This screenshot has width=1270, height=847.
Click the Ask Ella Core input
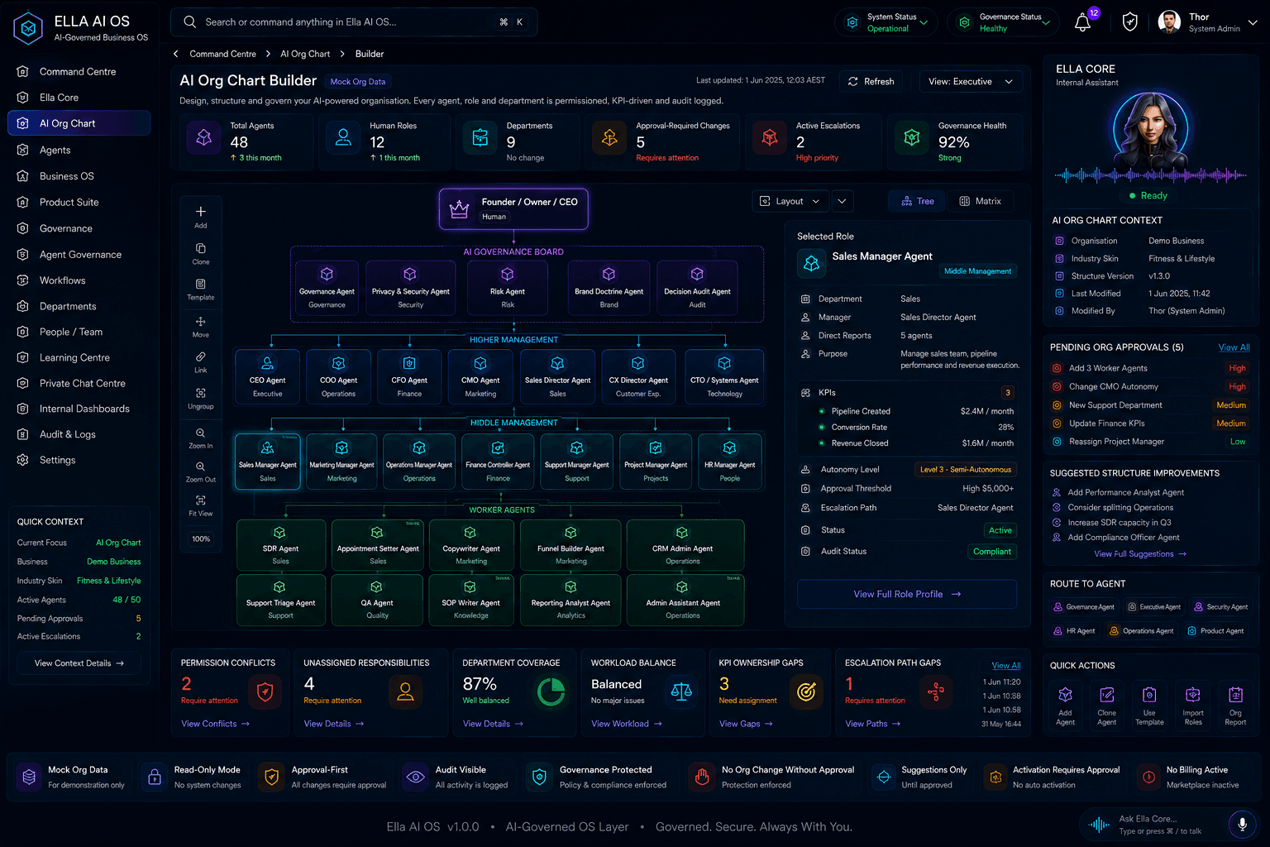1168,824
